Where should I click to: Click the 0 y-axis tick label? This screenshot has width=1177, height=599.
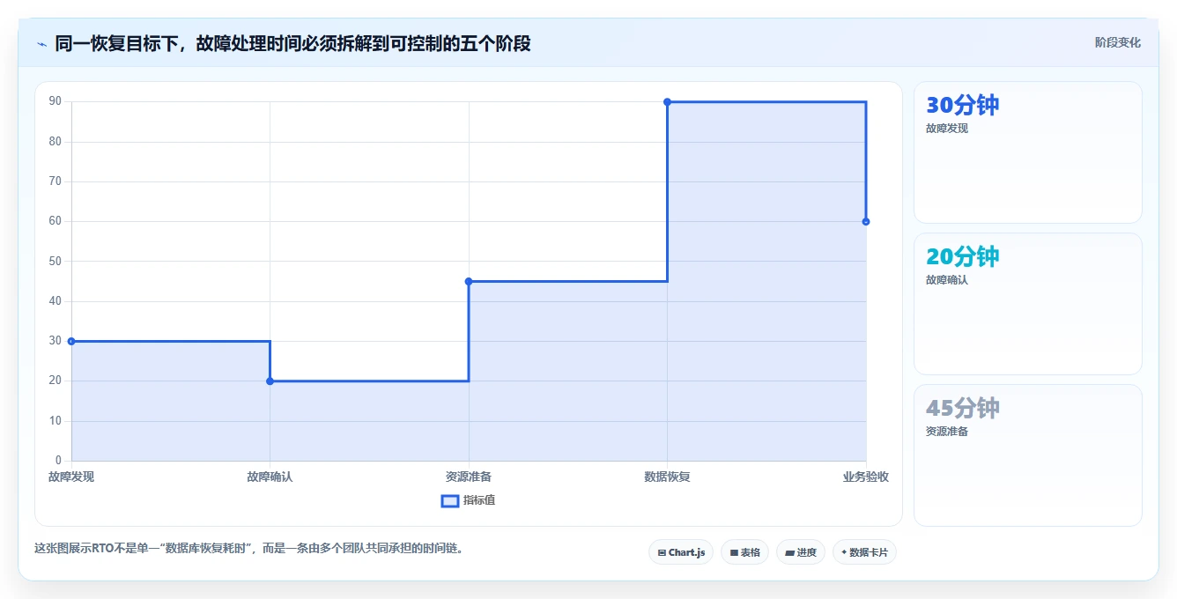click(x=59, y=460)
